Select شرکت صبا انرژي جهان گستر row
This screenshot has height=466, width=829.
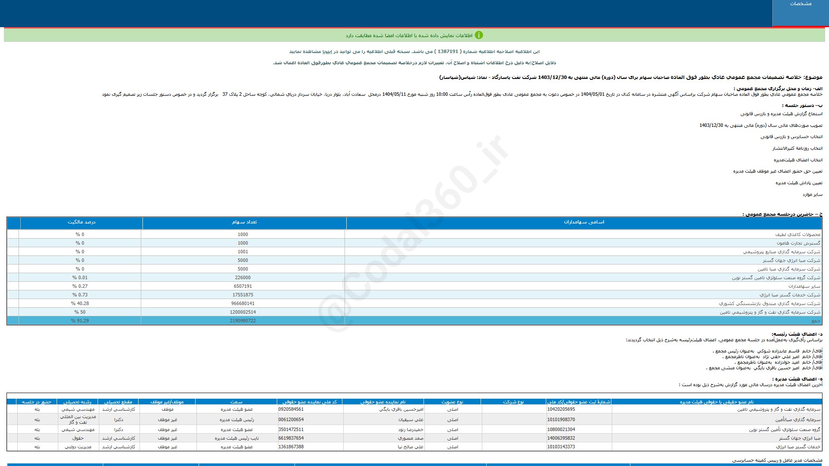(791, 261)
